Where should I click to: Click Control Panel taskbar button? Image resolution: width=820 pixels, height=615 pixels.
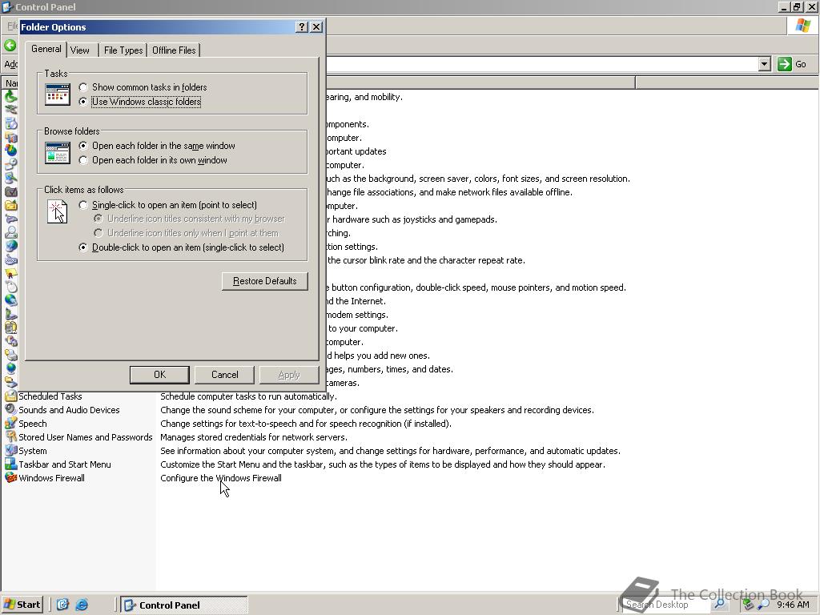184,605
